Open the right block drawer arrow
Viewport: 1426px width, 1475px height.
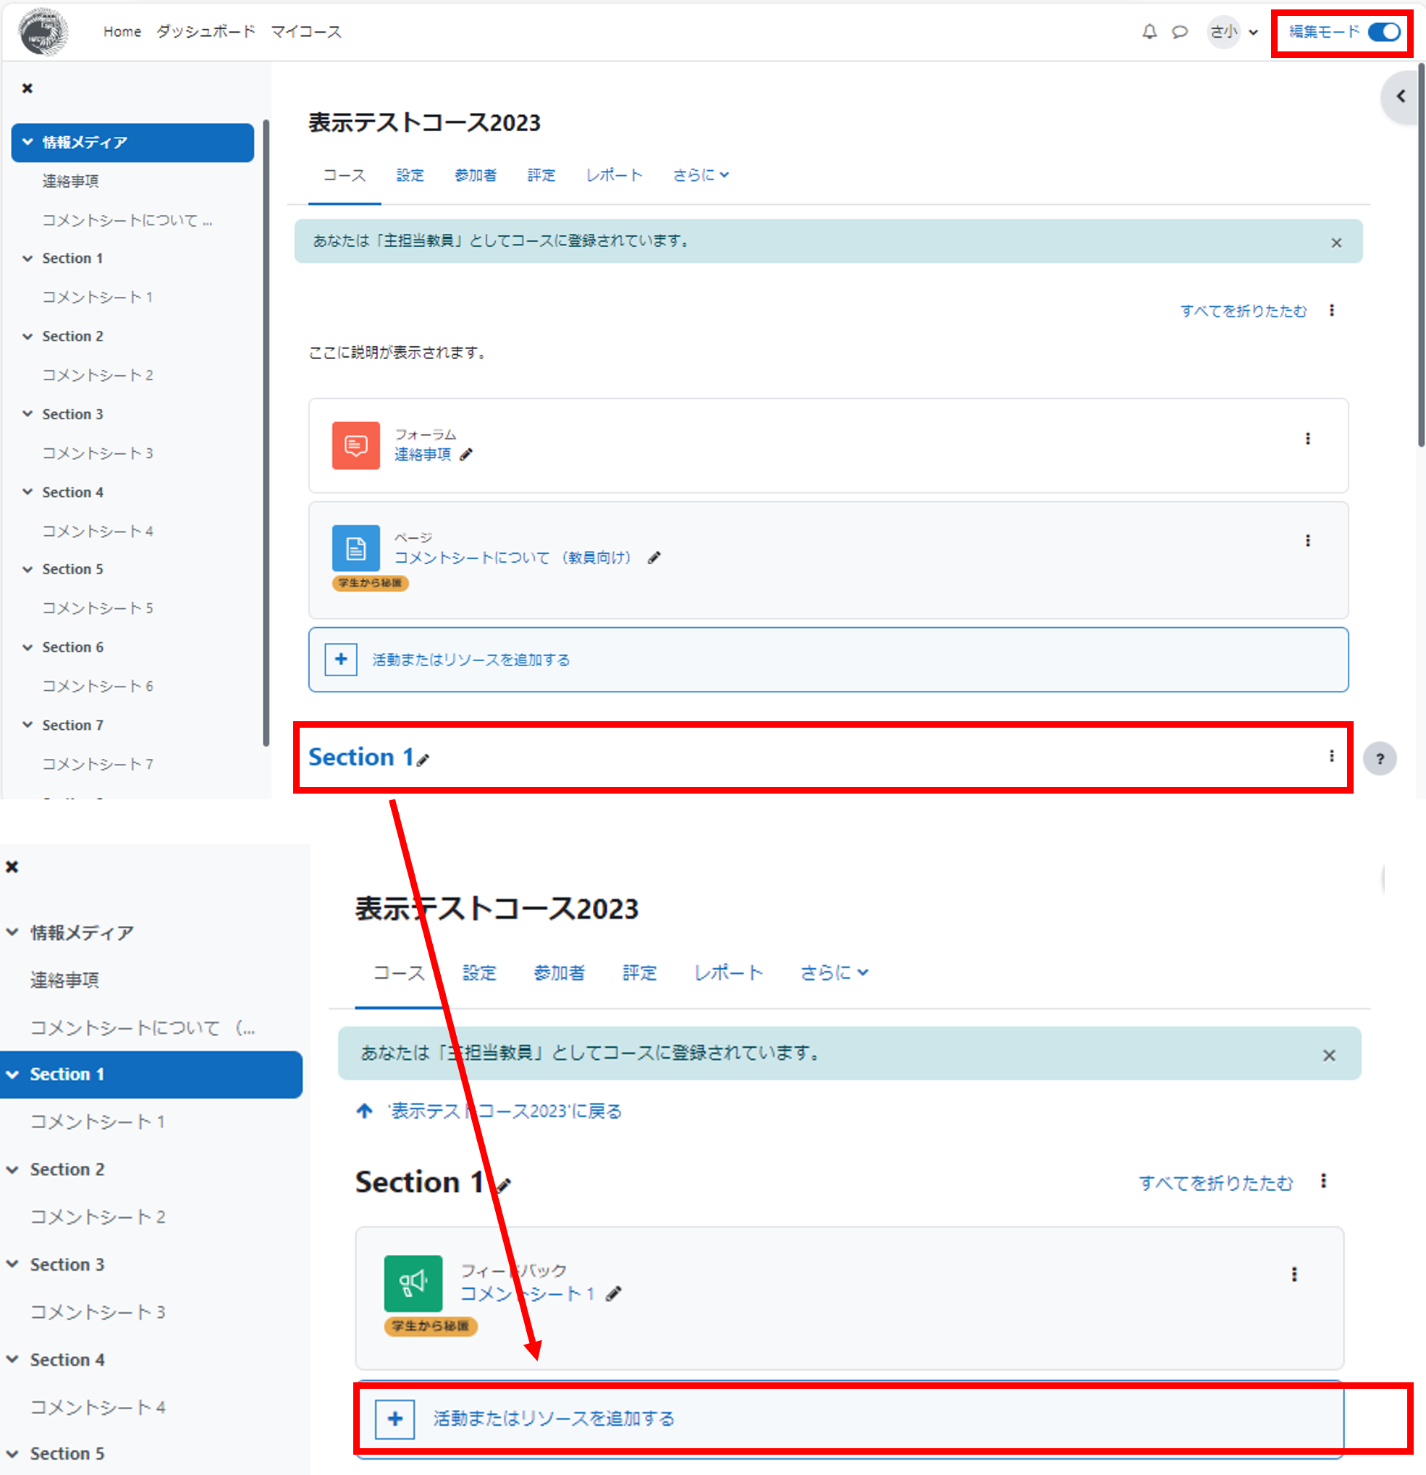point(1401,96)
